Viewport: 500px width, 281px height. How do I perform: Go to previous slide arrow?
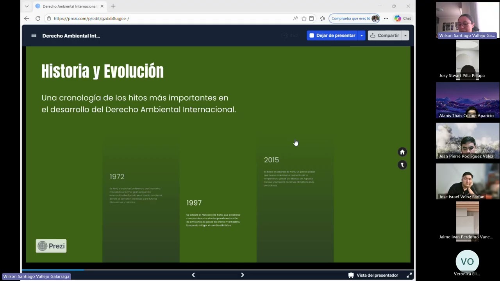tap(193, 275)
